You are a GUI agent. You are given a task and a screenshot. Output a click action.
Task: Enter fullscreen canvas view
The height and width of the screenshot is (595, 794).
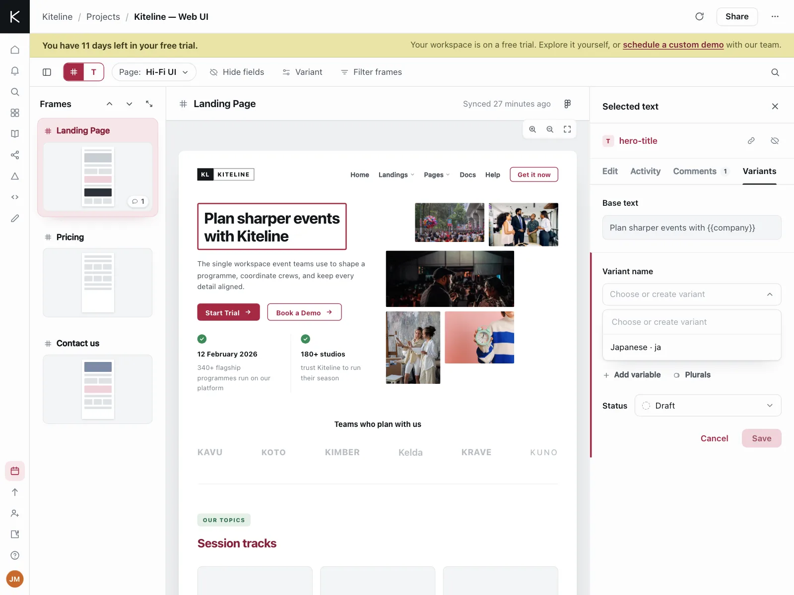coord(567,129)
